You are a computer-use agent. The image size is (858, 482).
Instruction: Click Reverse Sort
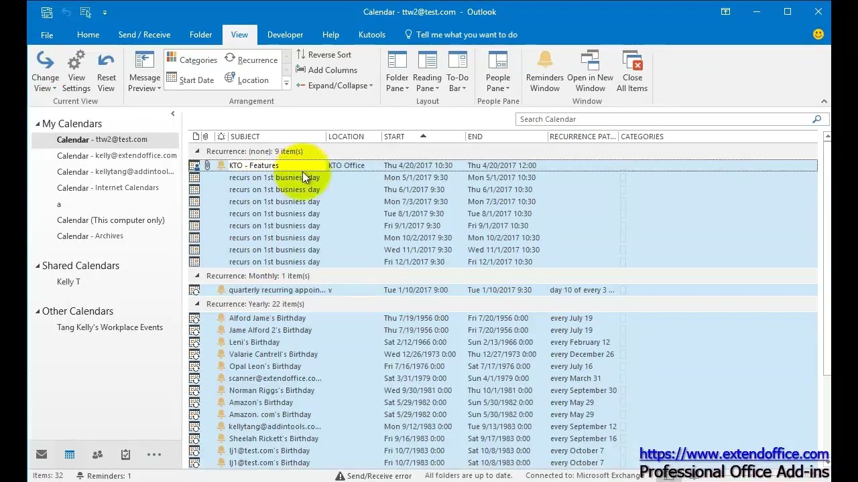click(324, 55)
